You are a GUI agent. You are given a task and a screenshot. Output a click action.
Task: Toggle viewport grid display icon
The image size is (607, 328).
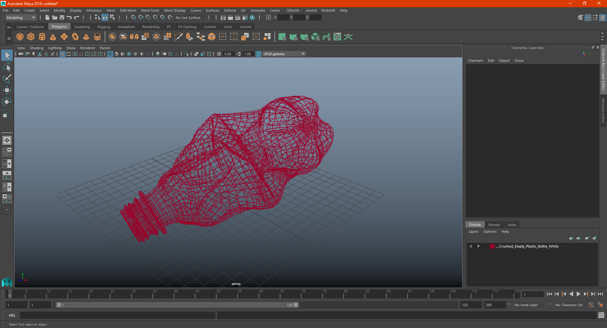tap(62, 54)
